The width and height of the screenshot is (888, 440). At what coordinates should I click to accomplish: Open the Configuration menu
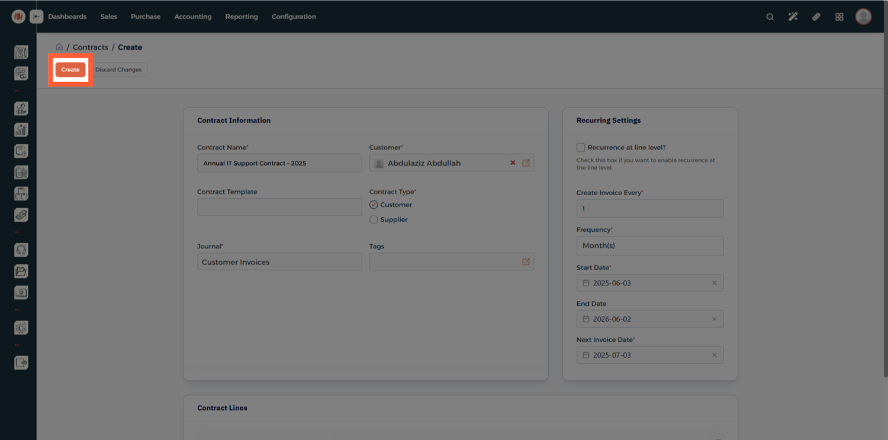294,17
